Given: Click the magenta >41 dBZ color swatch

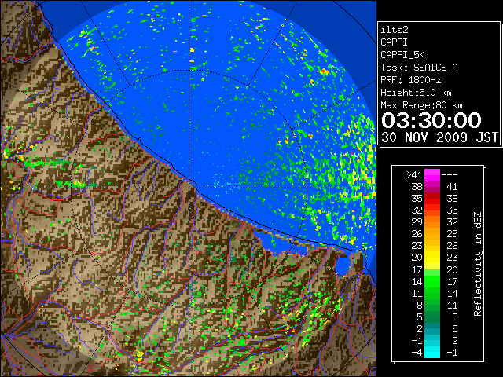Looking at the screenshot, I should (432, 174).
